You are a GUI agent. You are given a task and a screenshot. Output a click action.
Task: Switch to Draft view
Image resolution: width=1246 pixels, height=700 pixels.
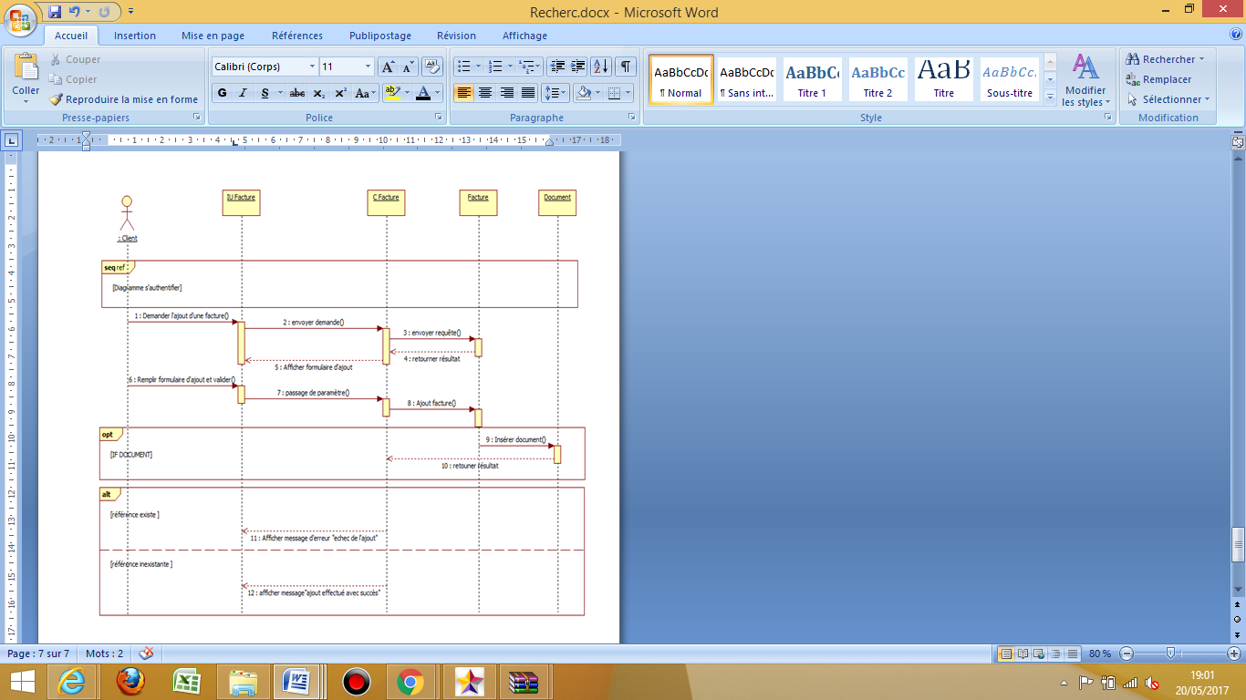point(1073,654)
